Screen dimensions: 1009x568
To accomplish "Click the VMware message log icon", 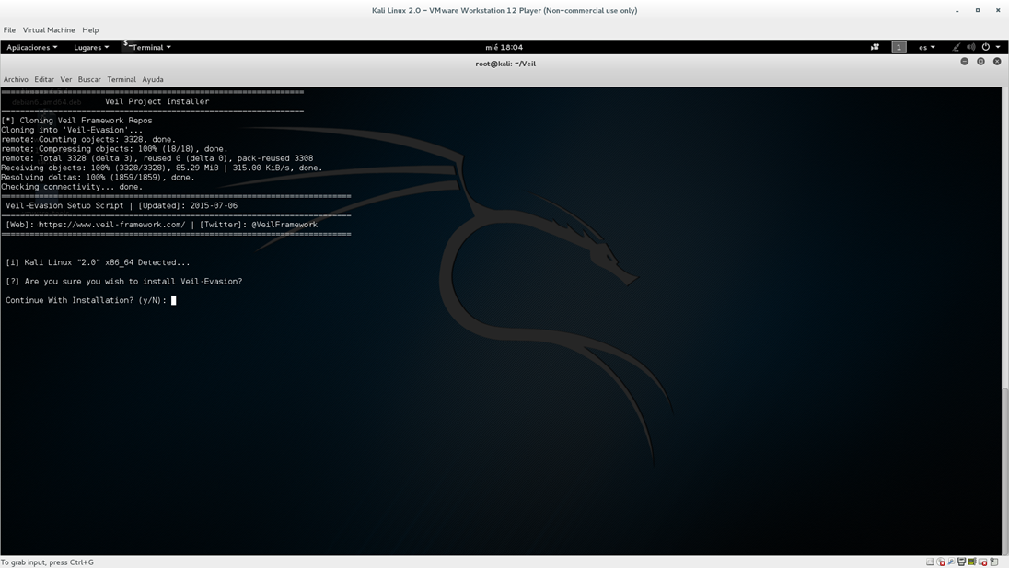I will [993, 562].
